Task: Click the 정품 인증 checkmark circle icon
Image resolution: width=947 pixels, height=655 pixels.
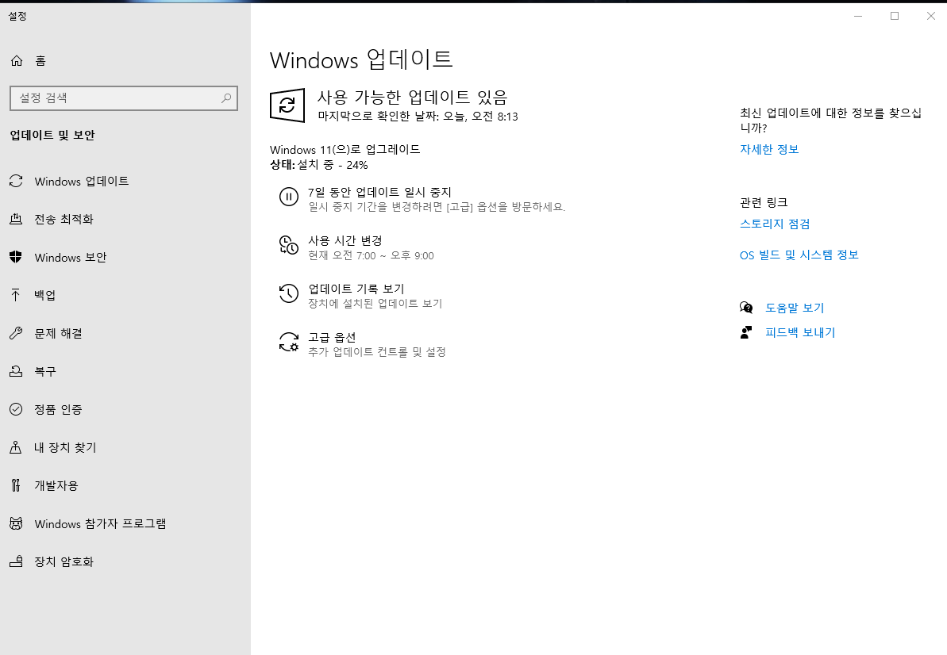Action: [17, 409]
